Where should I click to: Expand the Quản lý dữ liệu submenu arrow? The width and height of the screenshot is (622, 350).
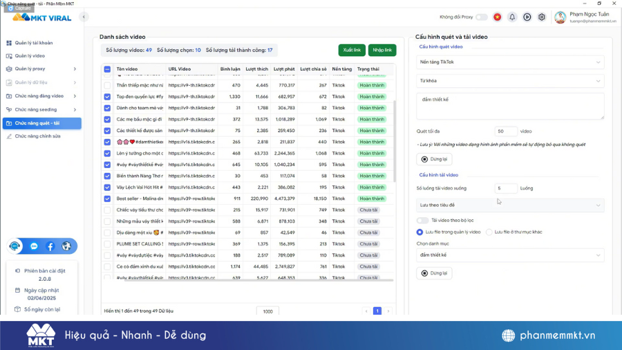[x=75, y=82]
